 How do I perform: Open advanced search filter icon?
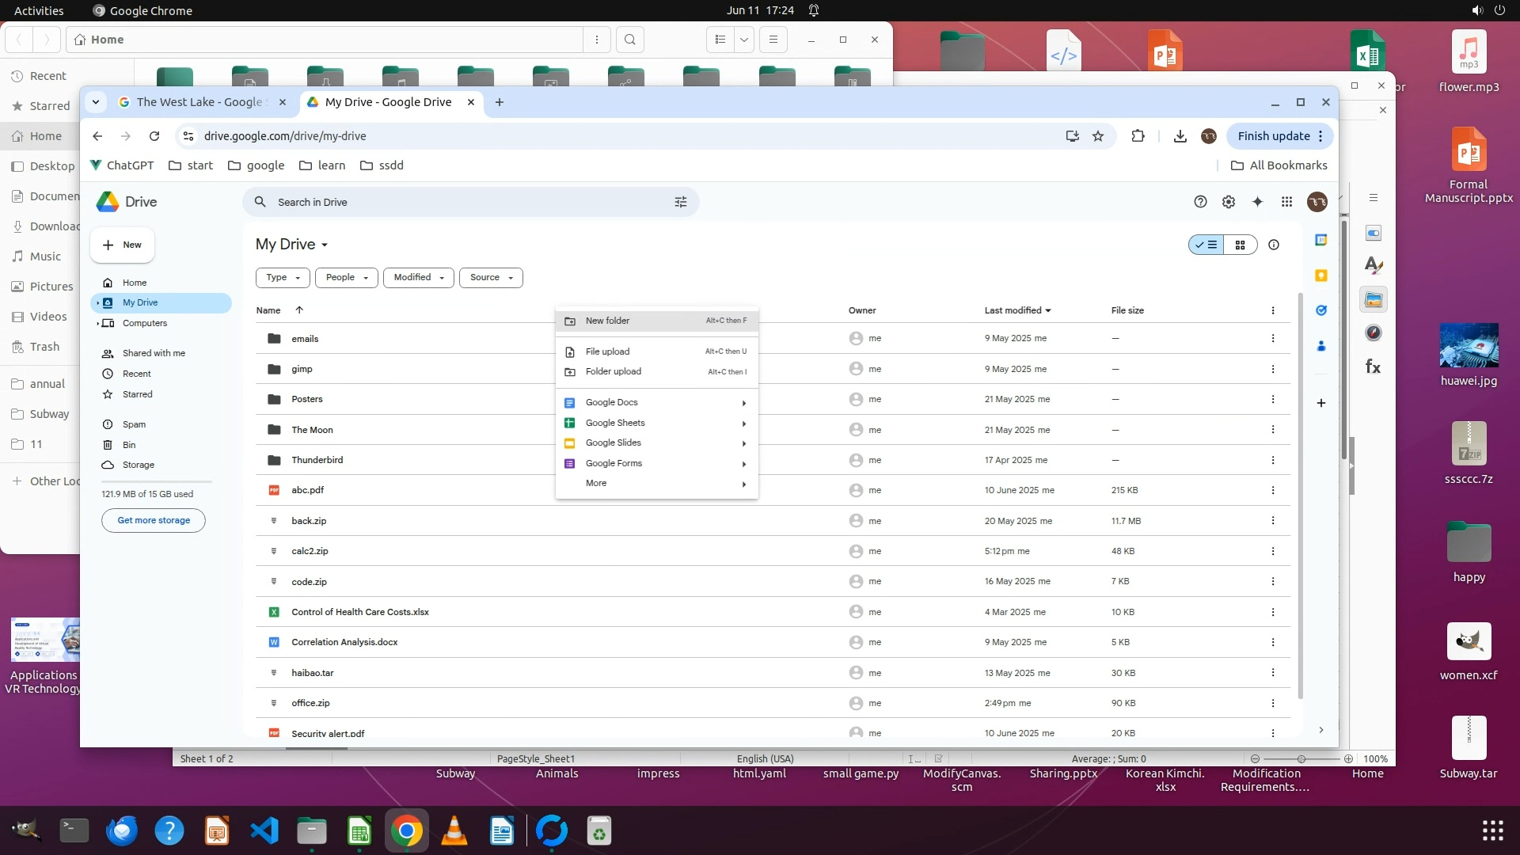coord(680,202)
